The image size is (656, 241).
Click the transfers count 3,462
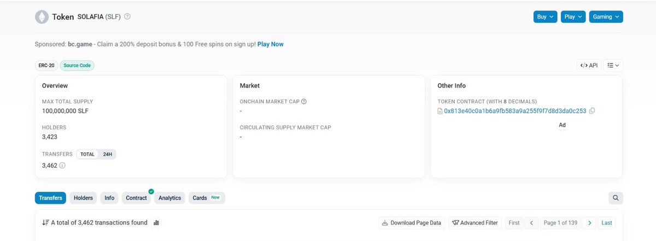(50, 165)
